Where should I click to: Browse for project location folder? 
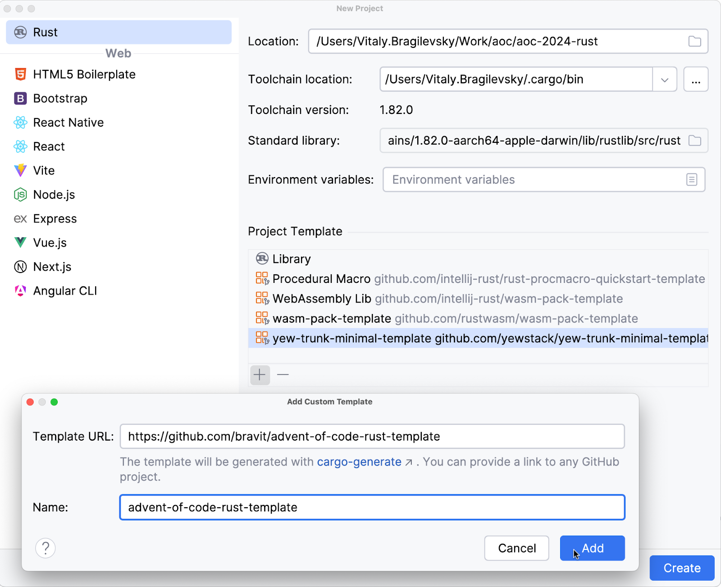tap(695, 41)
